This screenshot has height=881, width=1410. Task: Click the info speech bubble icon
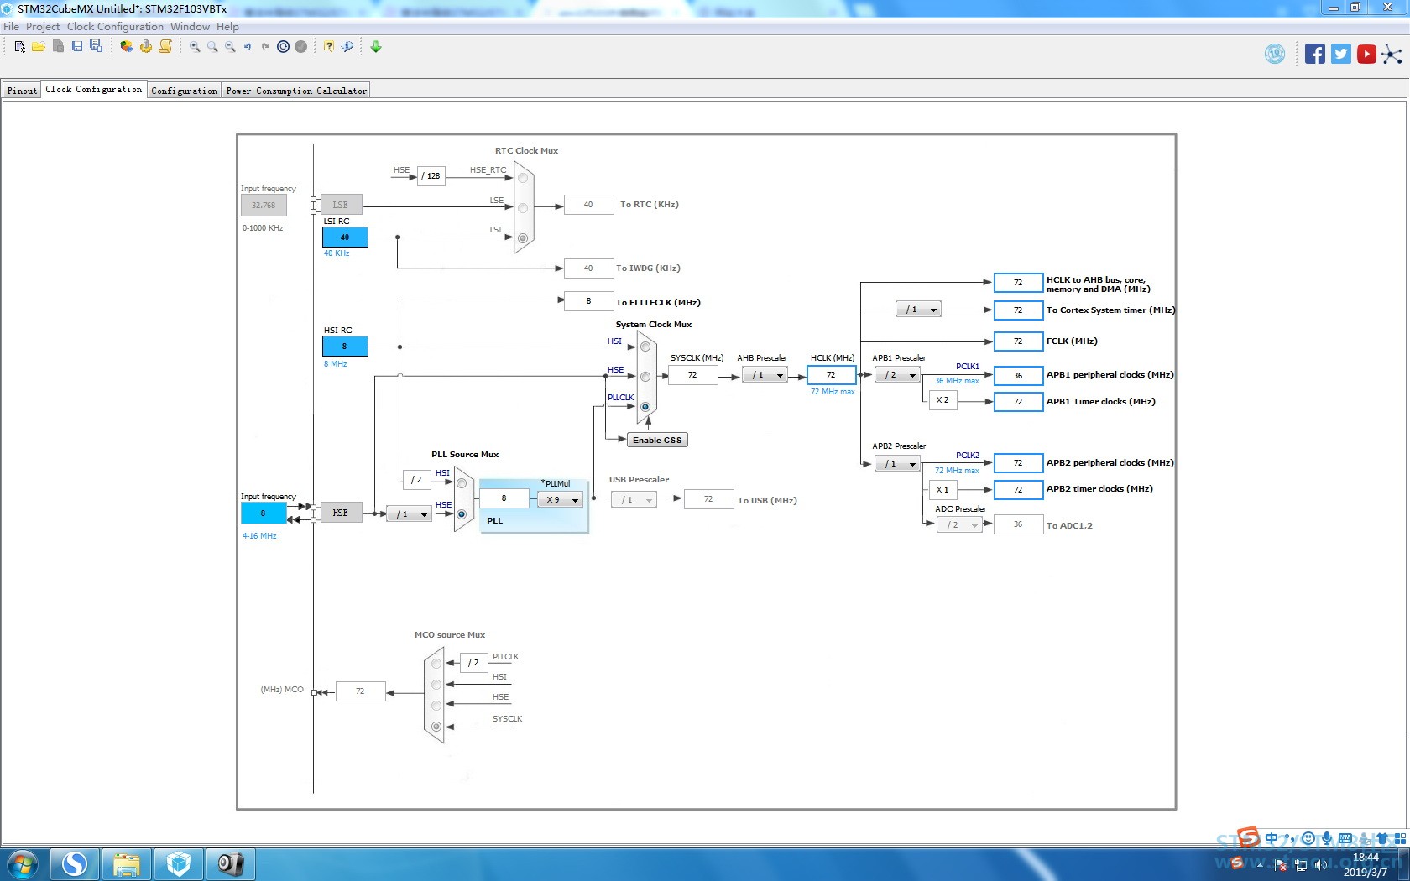coord(347,47)
